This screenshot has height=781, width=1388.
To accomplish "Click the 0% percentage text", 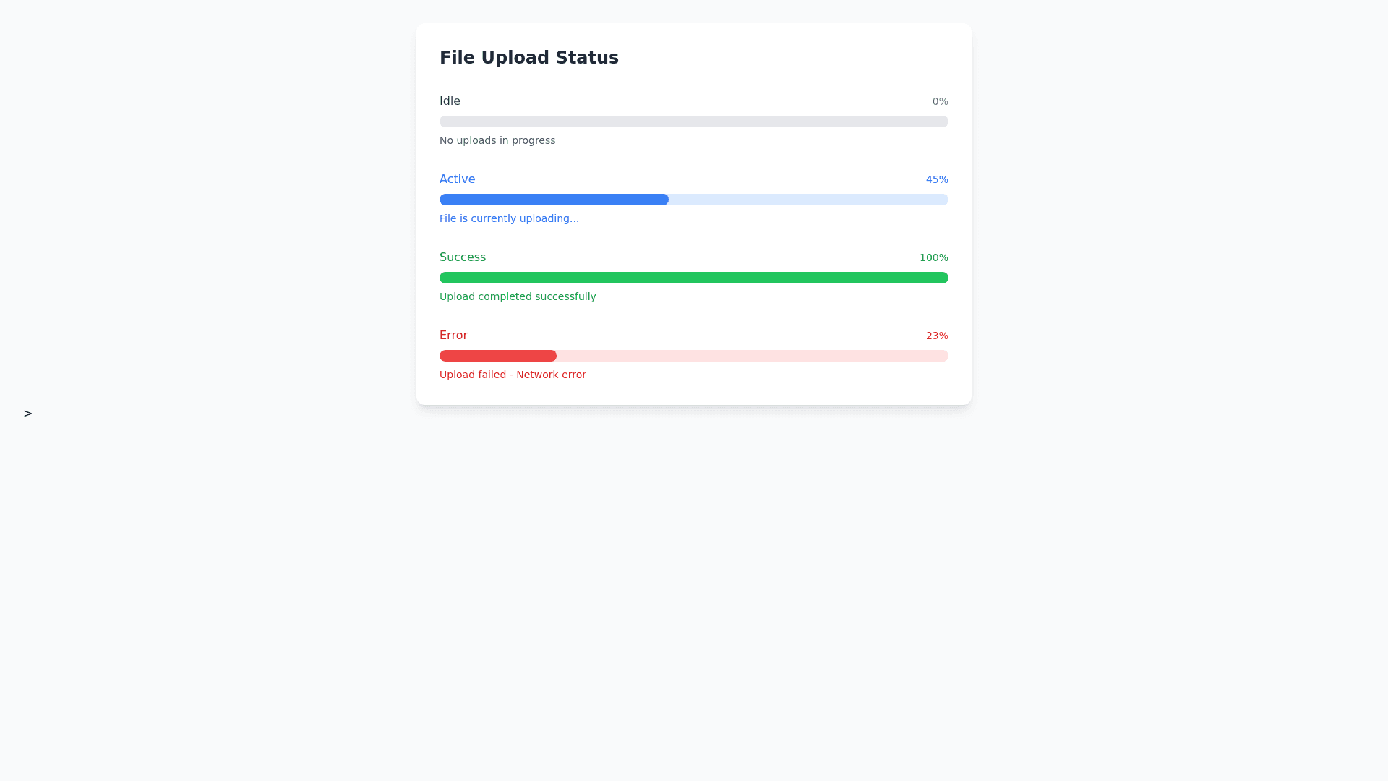I will pyautogui.click(x=940, y=102).
